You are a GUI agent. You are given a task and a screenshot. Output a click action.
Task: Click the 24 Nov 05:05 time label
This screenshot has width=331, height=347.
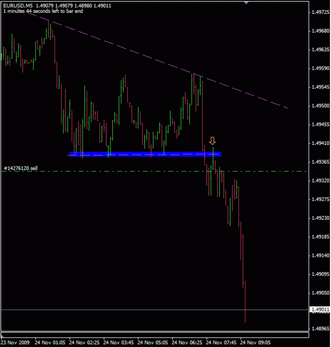(x=153, y=343)
